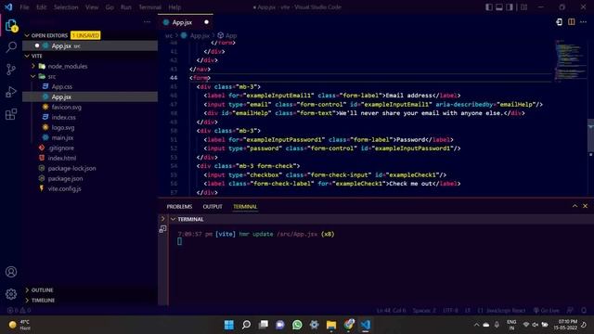Click the unsaved dot on App.jsx tab
This screenshot has height=334, width=594.
click(206, 22)
